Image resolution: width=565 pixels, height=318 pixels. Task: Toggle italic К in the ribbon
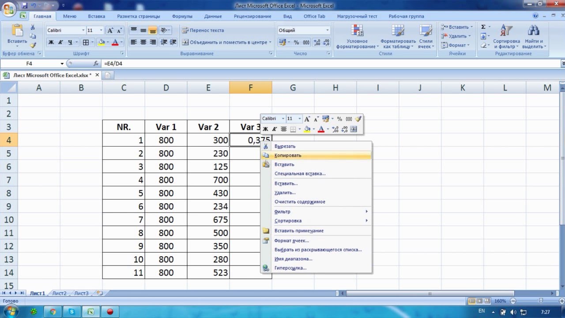click(60, 42)
